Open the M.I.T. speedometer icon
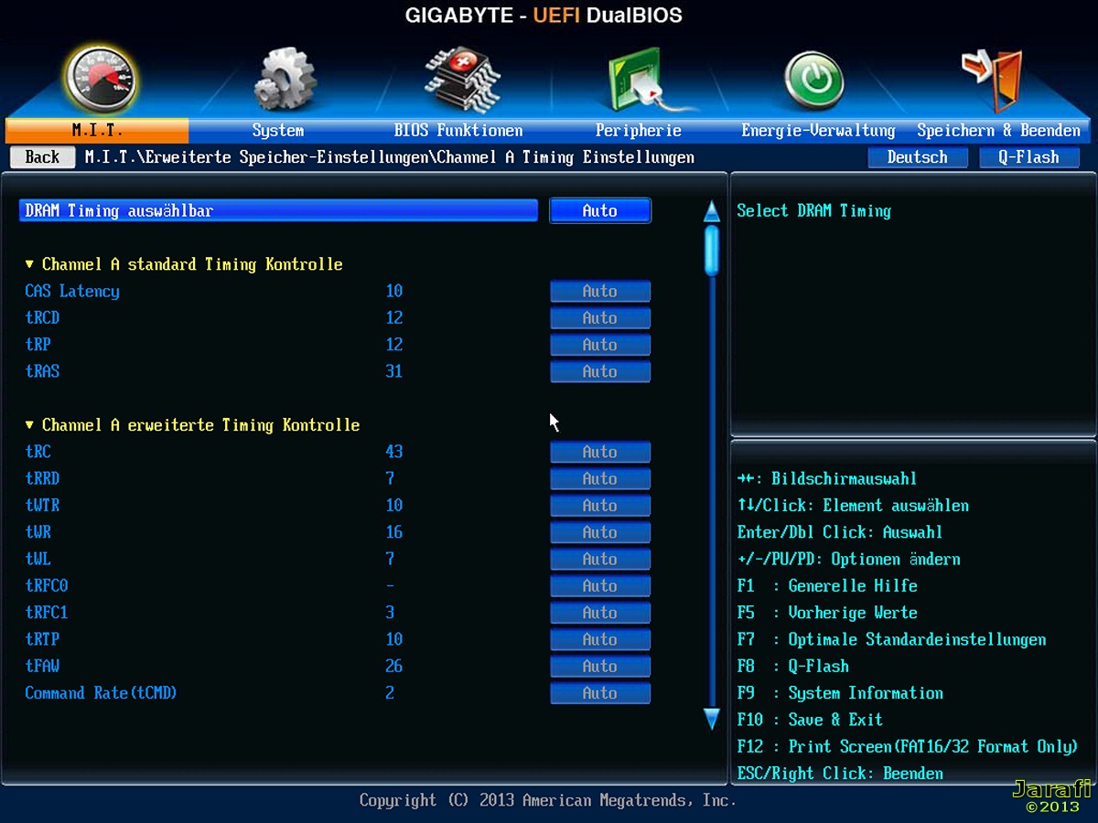Image resolution: width=1098 pixels, height=823 pixels. 101,80
